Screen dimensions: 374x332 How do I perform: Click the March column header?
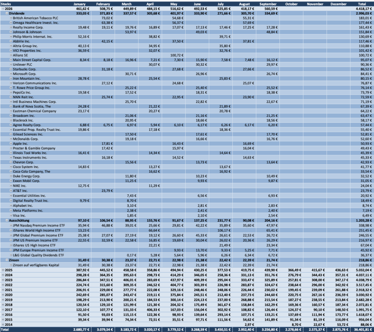click(x=126, y=4)
